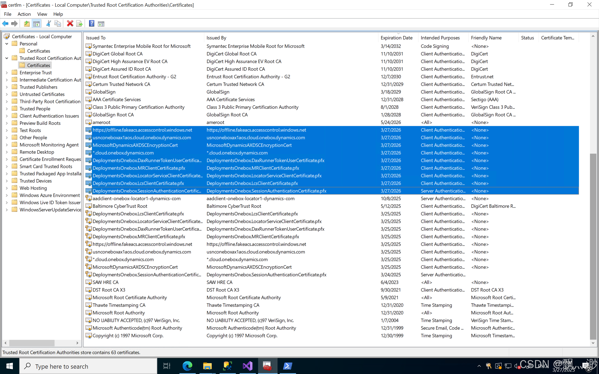599x374 pixels.
Task: Open the View menu
Action: click(x=42, y=14)
